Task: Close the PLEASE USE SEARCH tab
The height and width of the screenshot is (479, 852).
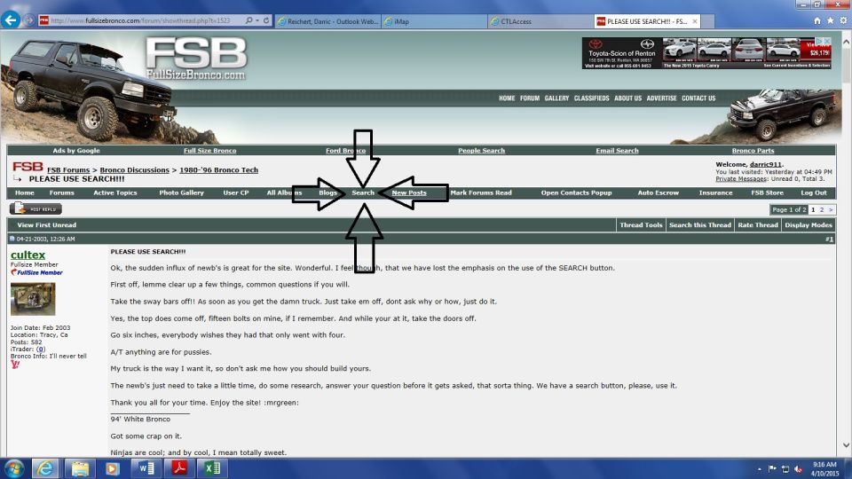Action: click(694, 21)
